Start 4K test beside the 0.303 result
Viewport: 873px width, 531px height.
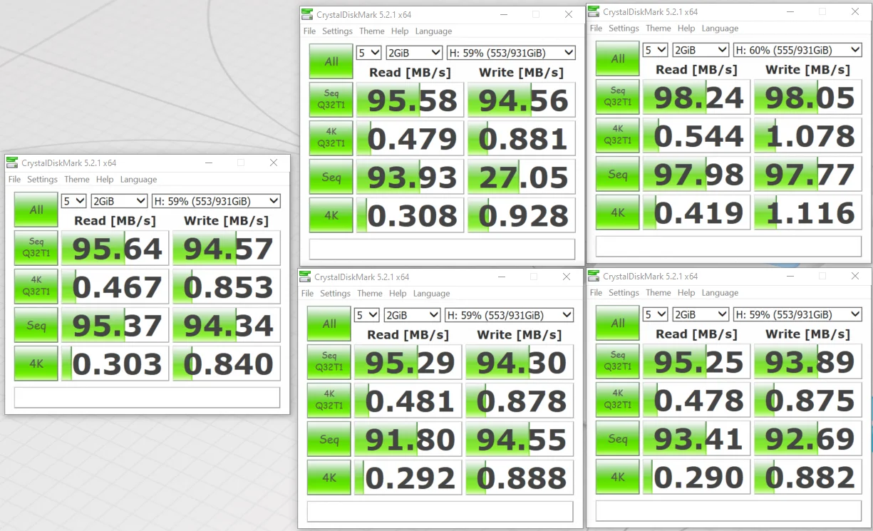coord(36,364)
